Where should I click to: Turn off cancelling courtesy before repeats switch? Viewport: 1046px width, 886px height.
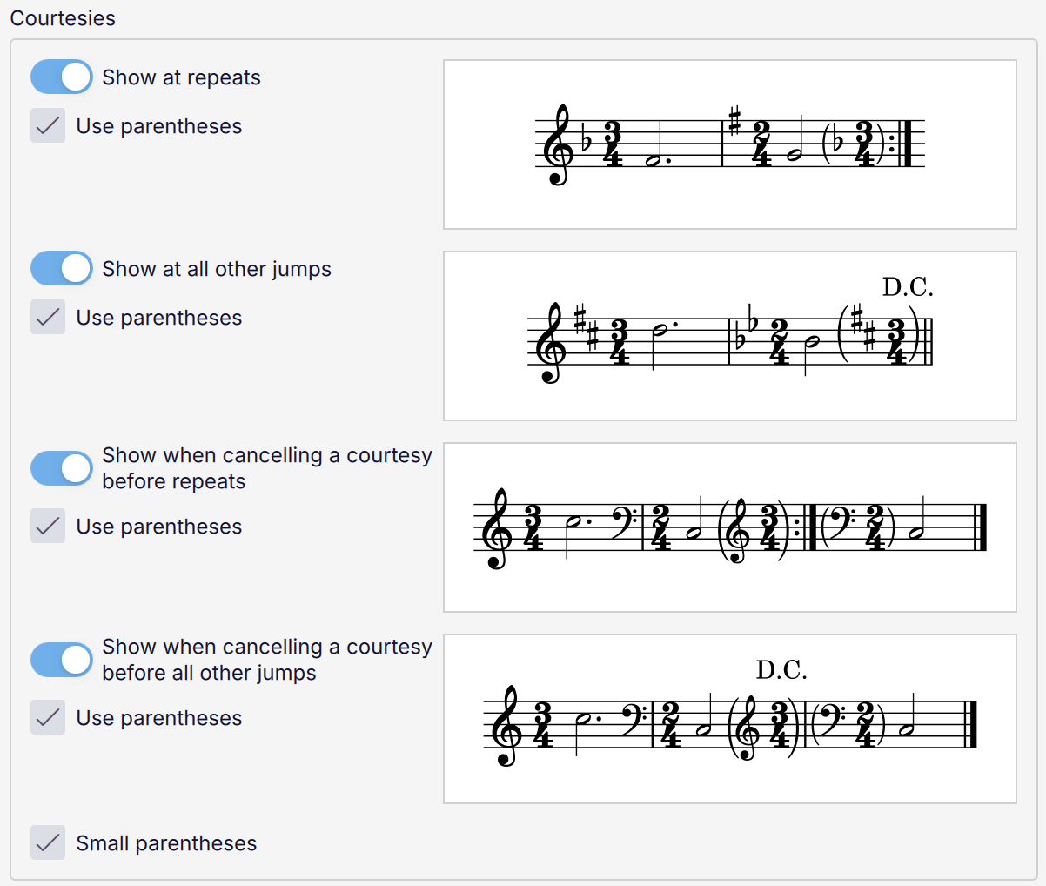click(61, 468)
